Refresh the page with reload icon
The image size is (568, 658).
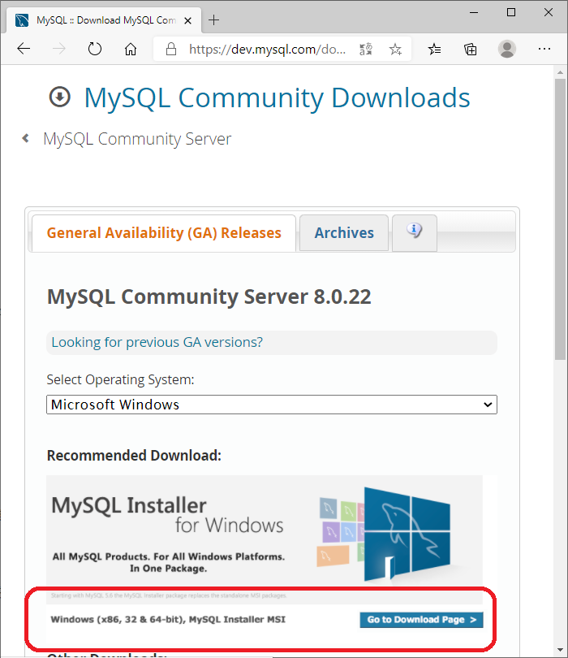click(95, 50)
